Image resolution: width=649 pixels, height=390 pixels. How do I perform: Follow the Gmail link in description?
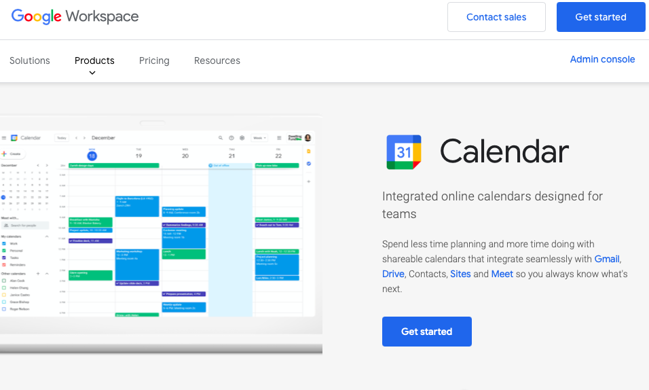click(607, 259)
